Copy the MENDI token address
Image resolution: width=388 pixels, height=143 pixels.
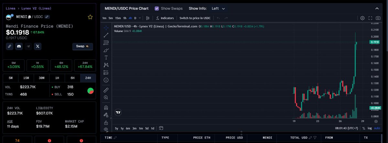(29, 17)
